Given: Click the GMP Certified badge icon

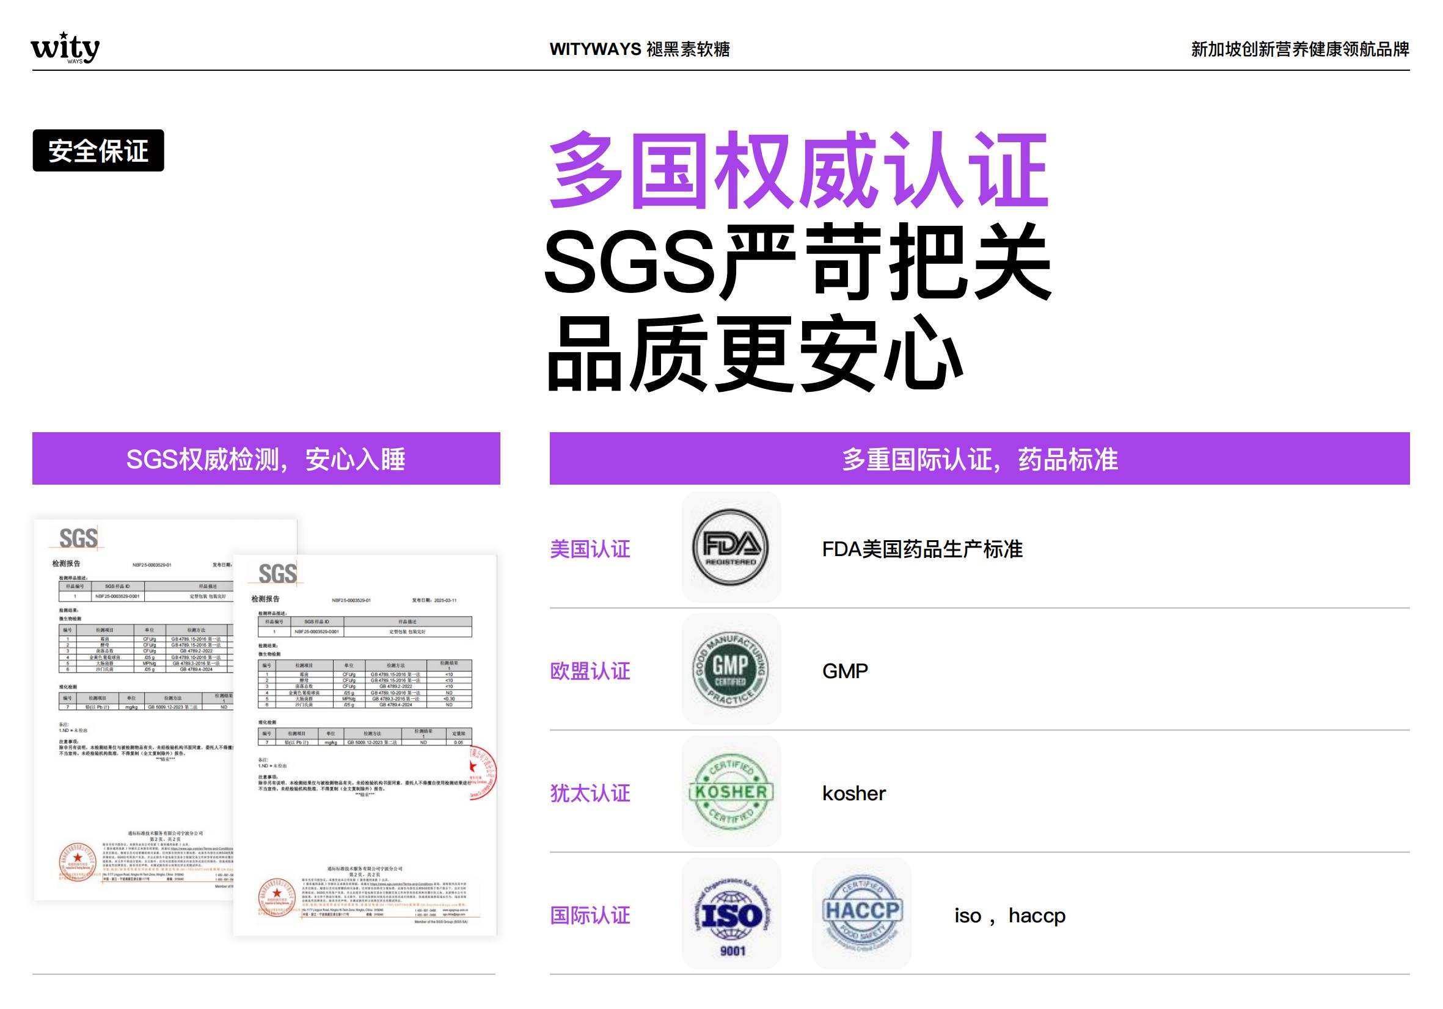Looking at the screenshot, I should click(730, 670).
